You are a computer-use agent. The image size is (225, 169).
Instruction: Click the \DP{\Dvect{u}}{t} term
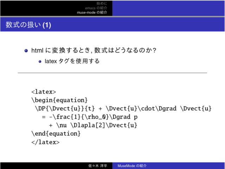pos(64,109)
